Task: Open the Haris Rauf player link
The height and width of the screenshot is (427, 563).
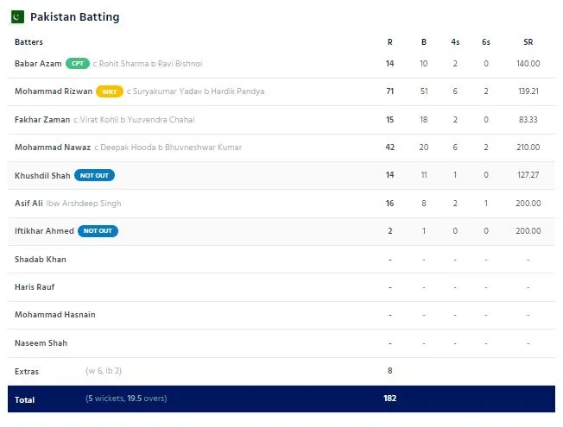Action: click(35, 287)
